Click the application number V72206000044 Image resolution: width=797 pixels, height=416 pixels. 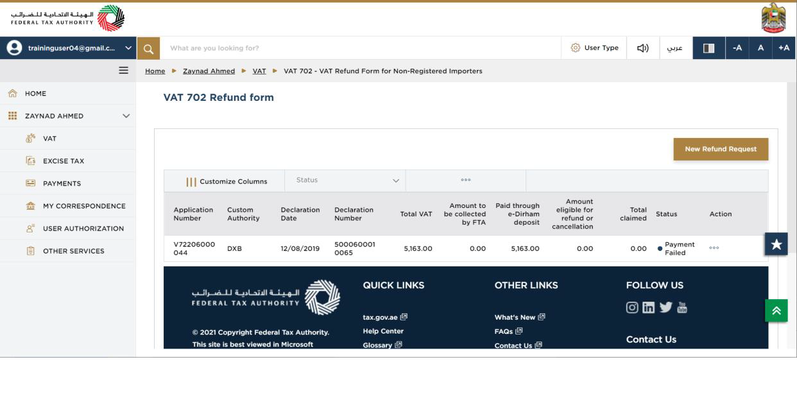(194, 248)
